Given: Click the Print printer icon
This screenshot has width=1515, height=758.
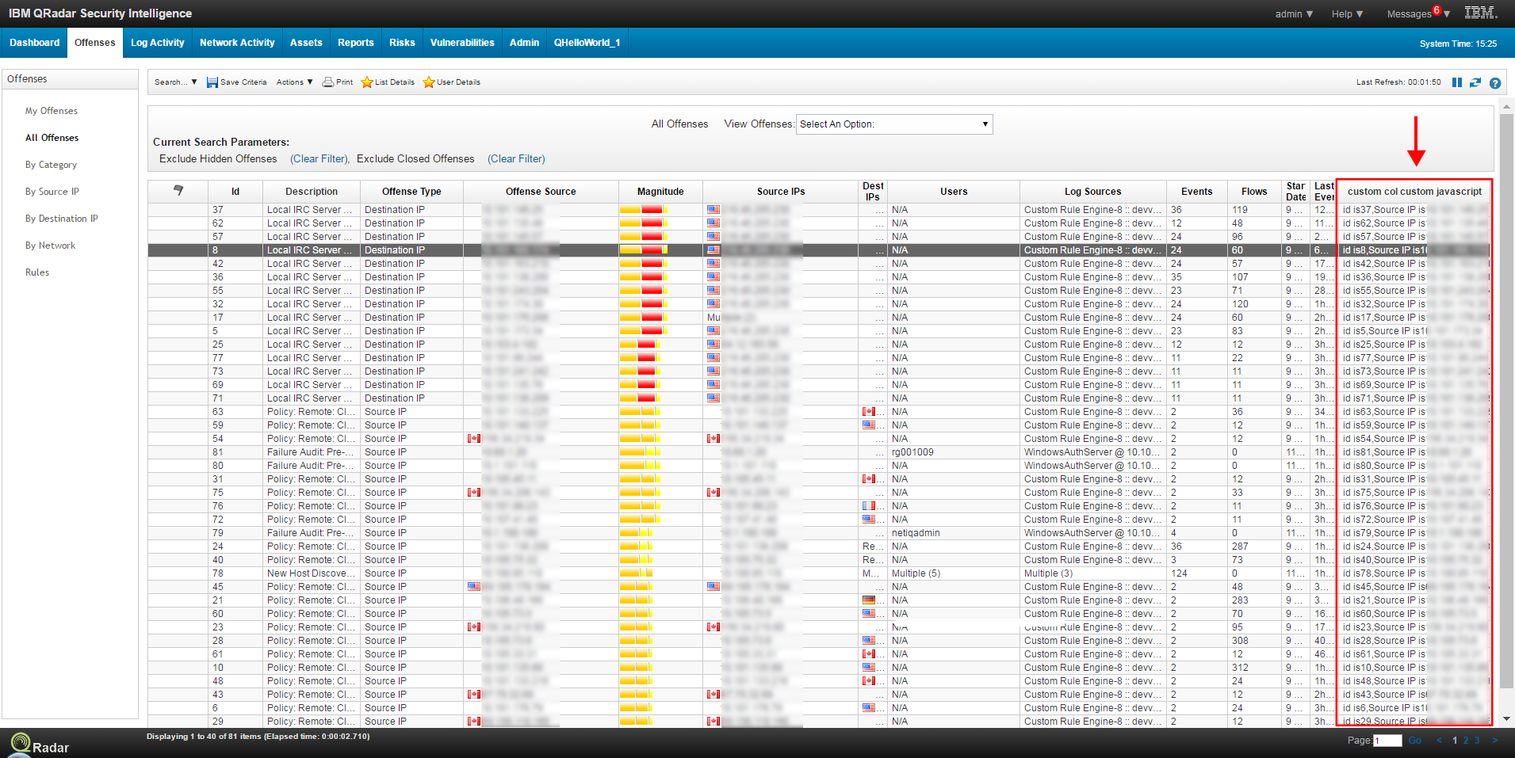Looking at the screenshot, I should click(x=327, y=82).
